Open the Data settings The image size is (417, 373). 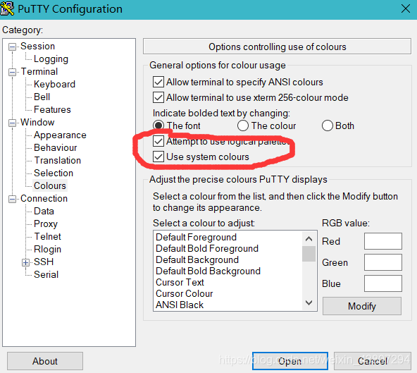point(44,212)
